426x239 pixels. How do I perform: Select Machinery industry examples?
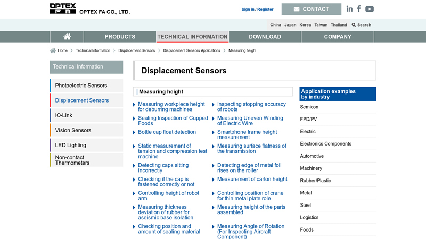click(311, 168)
